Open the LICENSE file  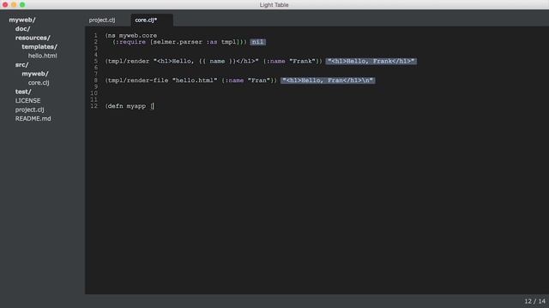[x=27, y=101]
